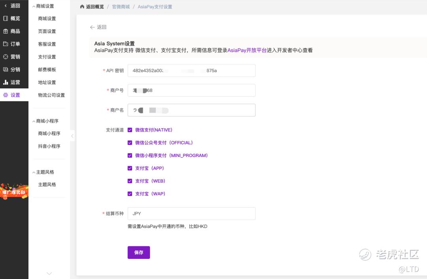Open the AsiaPay开放平台 link

click(x=247, y=50)
